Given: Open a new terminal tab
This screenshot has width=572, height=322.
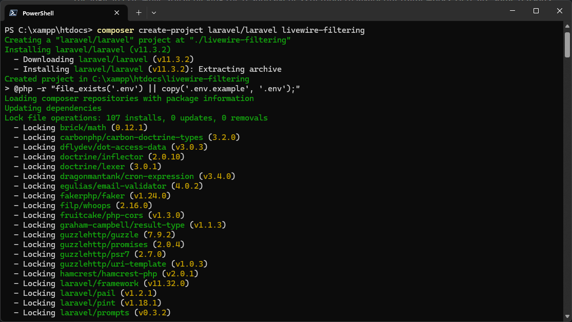Looking at the screenshot, I should pos(139,13).
